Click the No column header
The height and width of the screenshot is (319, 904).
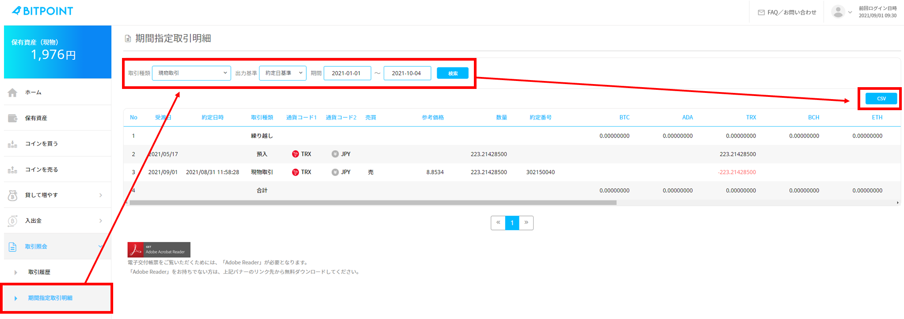[134, 118]
